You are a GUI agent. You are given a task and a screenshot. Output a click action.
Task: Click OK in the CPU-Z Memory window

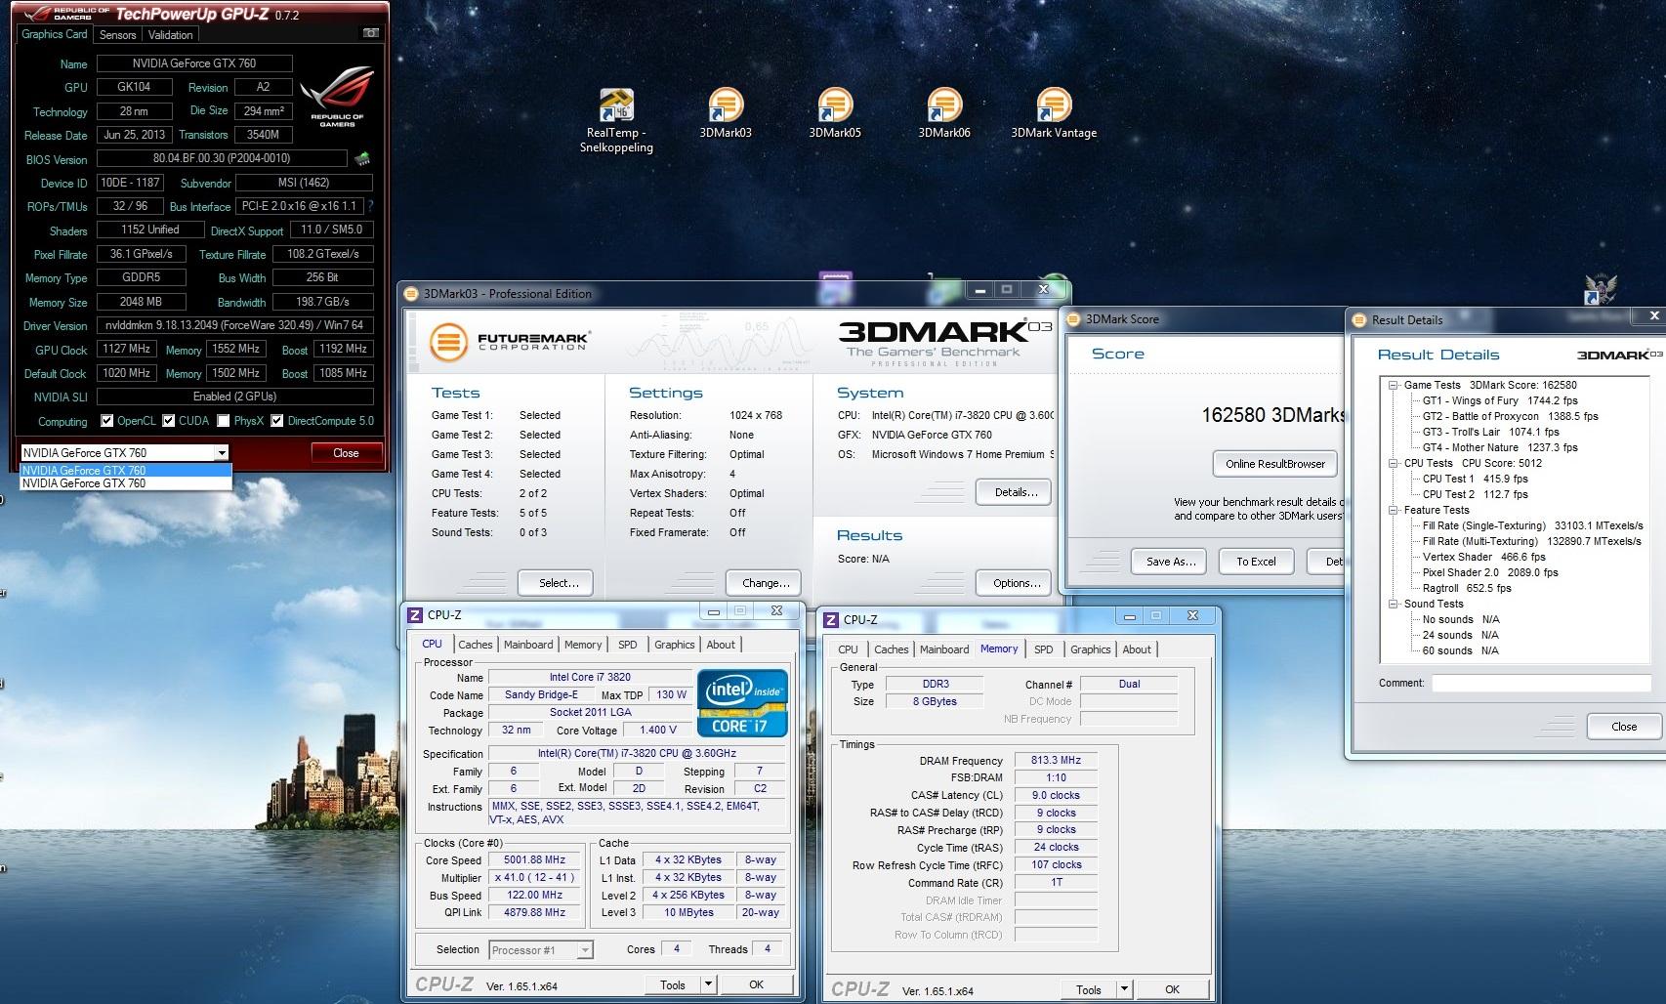coord(1172,989)
